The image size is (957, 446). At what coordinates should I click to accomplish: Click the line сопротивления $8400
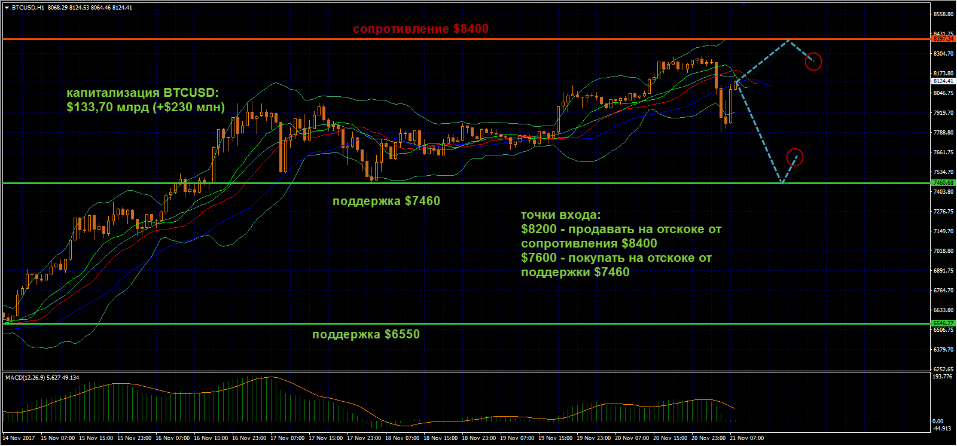coord(589,243)
